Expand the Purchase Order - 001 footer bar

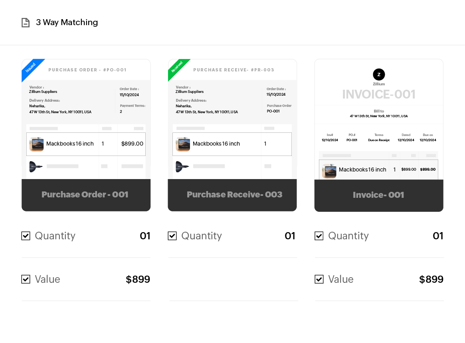click(85, 195)
